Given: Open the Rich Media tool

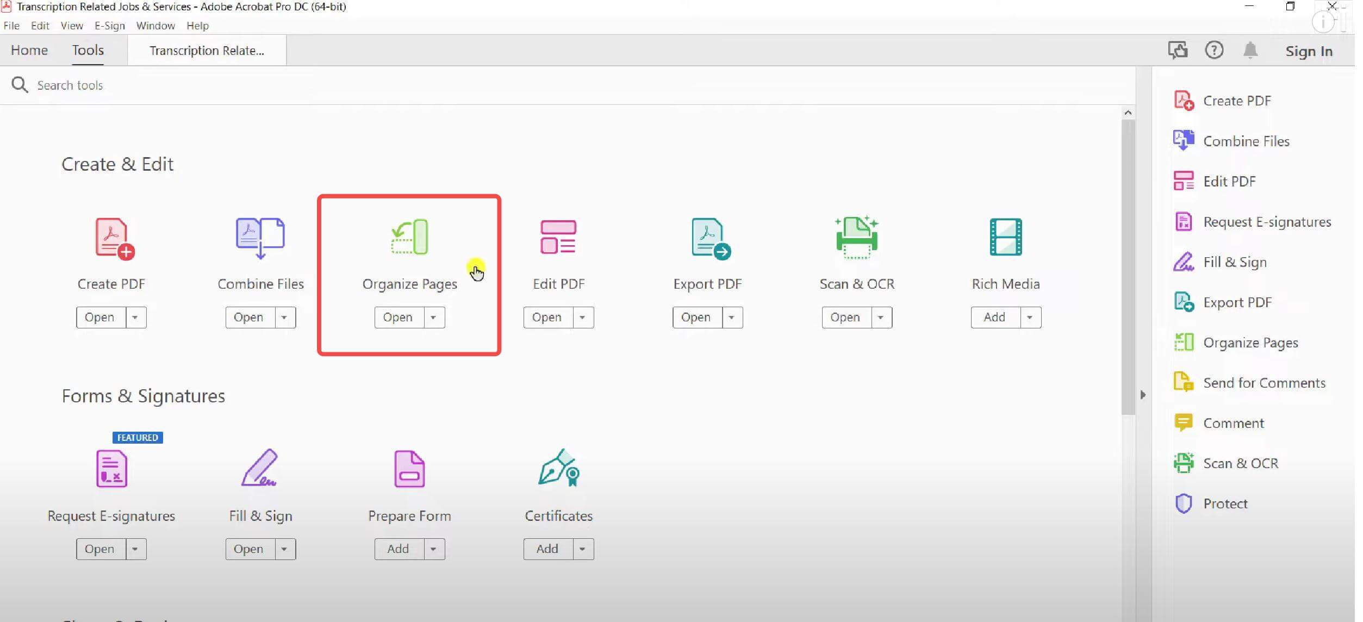Looking at the screenshot, I should (x=994, y=316).
